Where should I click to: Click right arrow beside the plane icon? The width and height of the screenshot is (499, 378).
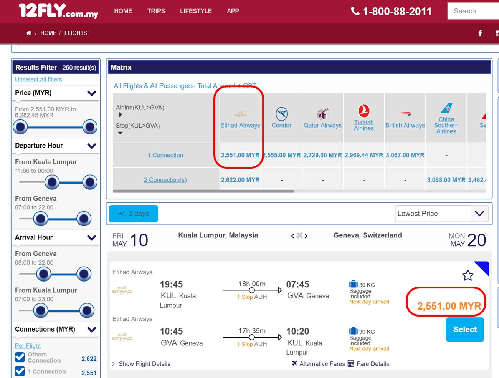tap(306, 236)
